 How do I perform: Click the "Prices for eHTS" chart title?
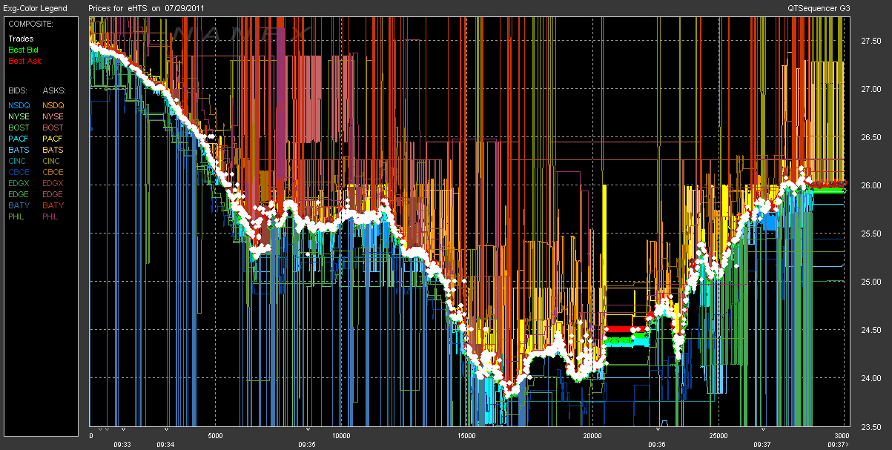[x=147, y=8]
